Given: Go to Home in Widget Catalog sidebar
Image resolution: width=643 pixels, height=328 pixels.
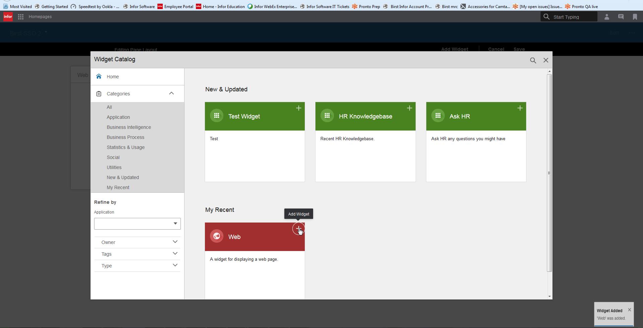Looking at the screenshot, I should [x=113, y=77].
